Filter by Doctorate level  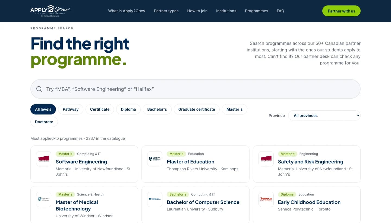(44, 122)
